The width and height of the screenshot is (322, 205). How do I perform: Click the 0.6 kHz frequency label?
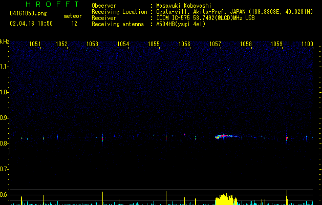click(4, 195)
